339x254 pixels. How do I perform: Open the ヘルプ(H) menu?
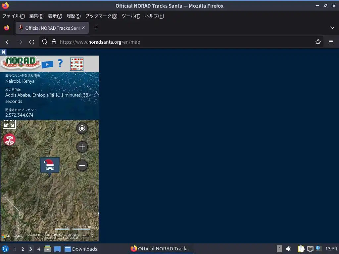(154, 16)
